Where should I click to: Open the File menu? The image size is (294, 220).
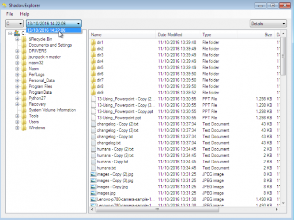point(10,14)
